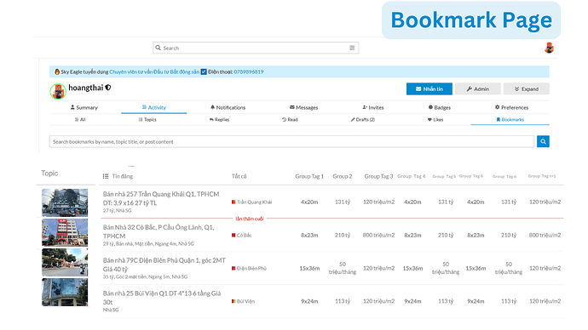Viewport: 588px width, 330px height.
Task: Click the Group Tag 1 column header
Action: tap(309, 176)
